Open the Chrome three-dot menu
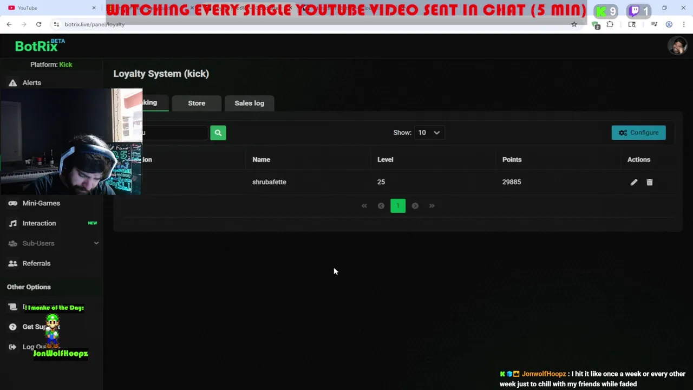Viewport: 693px width, 390px height. tap(684, 24)
